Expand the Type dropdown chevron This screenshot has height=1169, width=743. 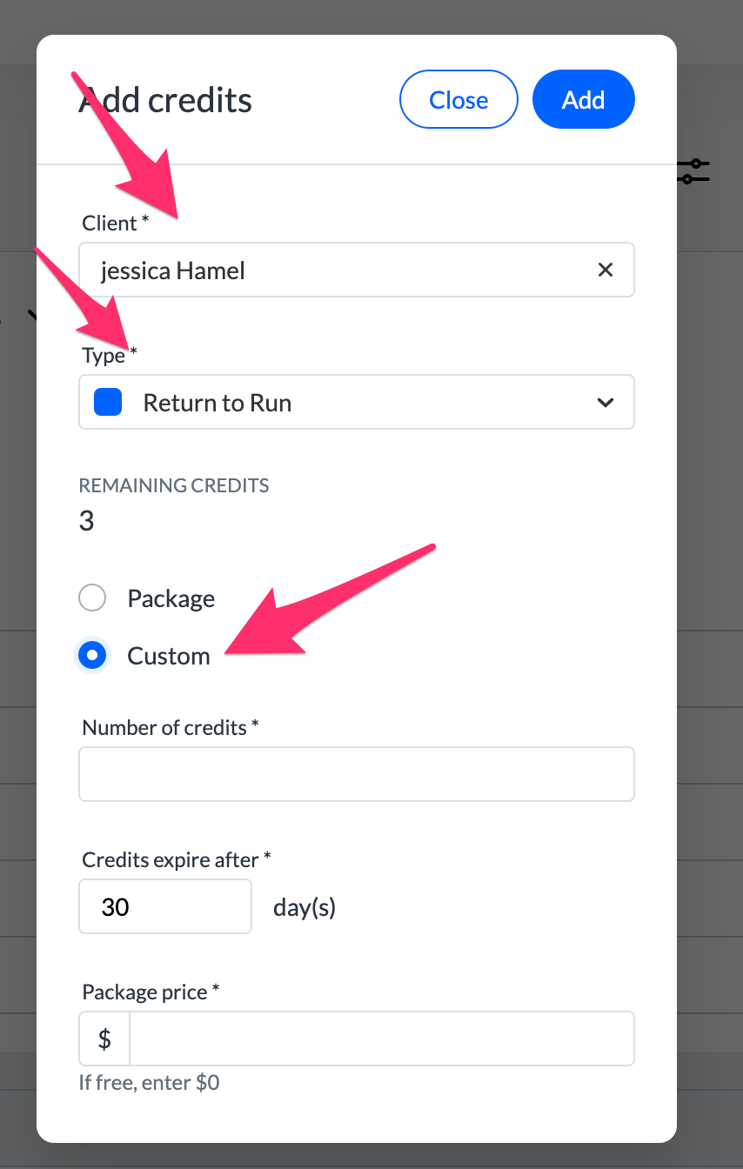606,403
